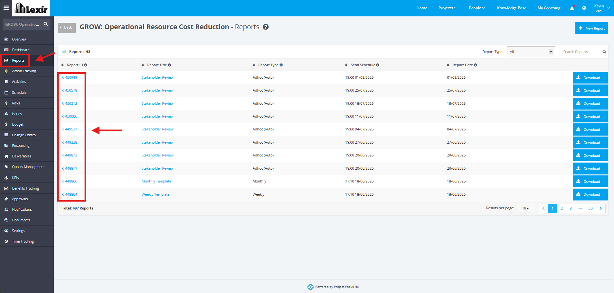614x293 pixels.
Task: Click the help icon next to Reports label
Action: tap(88, 52)
